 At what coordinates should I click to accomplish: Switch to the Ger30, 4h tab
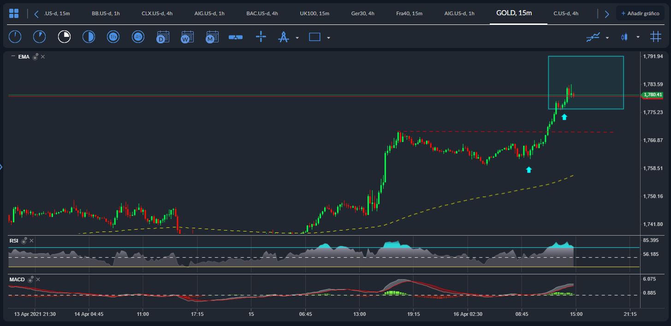(x=362, y=13)
